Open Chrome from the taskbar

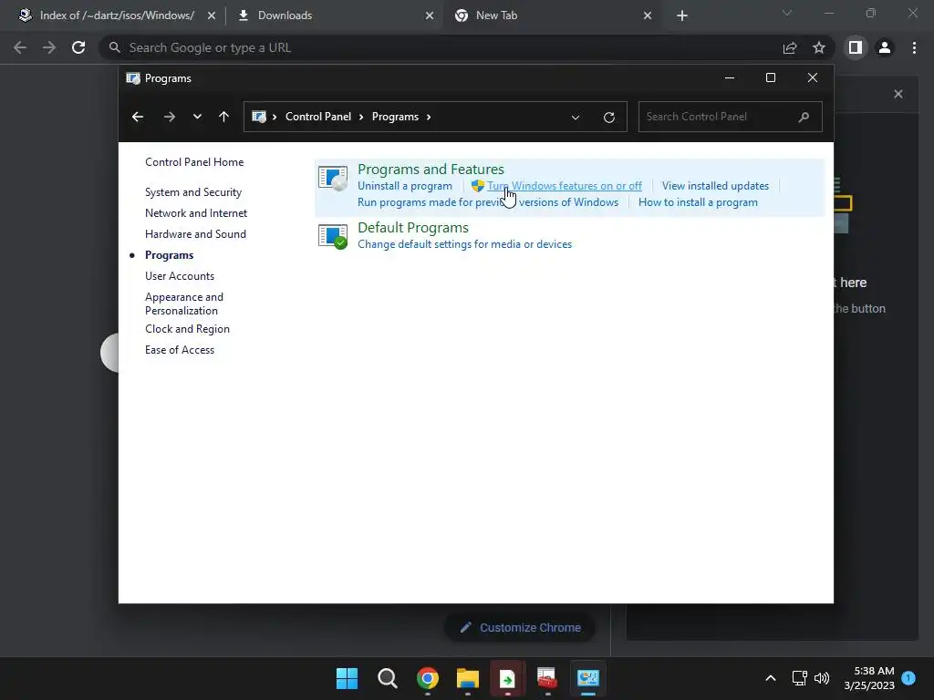pyautogui.click(x=427, y=678)
